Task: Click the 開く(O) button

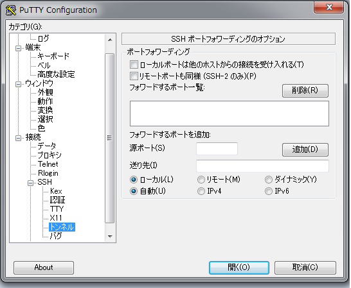Action: click(x=239, y=267)
